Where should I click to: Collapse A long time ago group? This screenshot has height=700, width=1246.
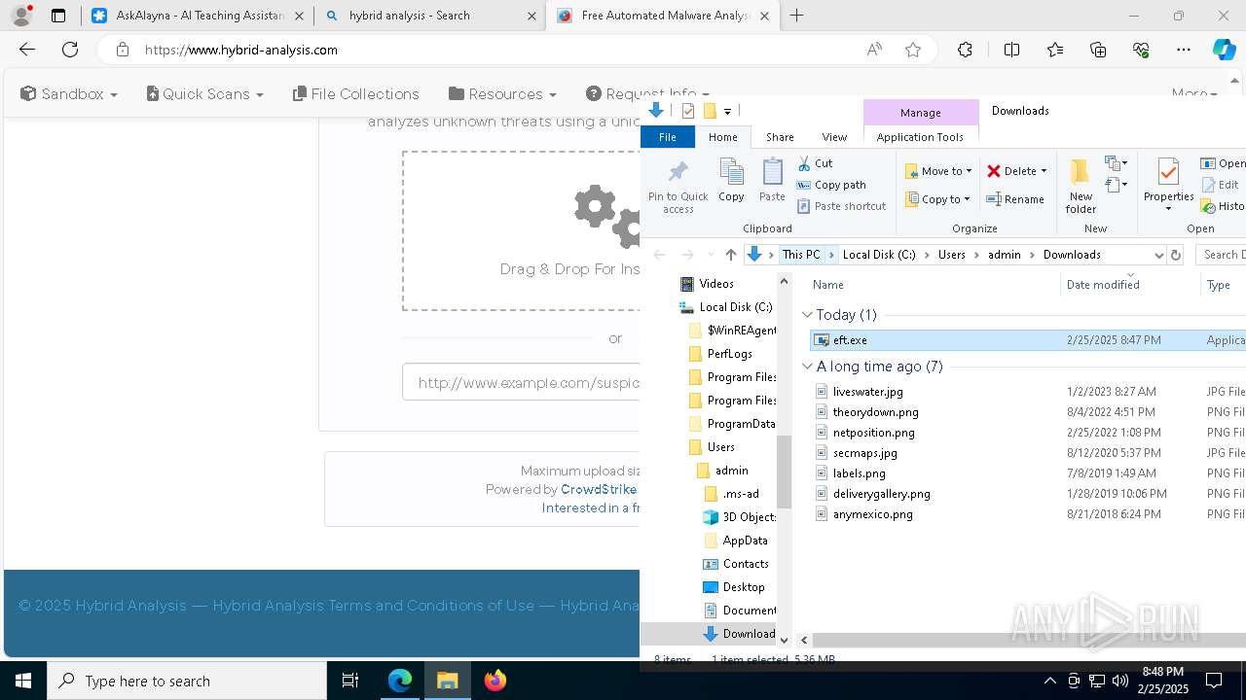pyautogui.click(x=807, y=367)
